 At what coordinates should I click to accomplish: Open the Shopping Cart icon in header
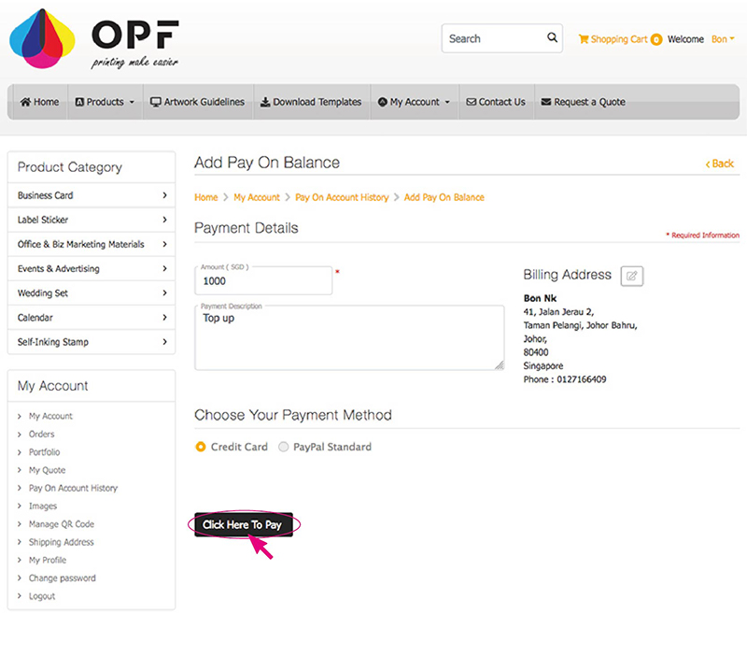(584, 39)
